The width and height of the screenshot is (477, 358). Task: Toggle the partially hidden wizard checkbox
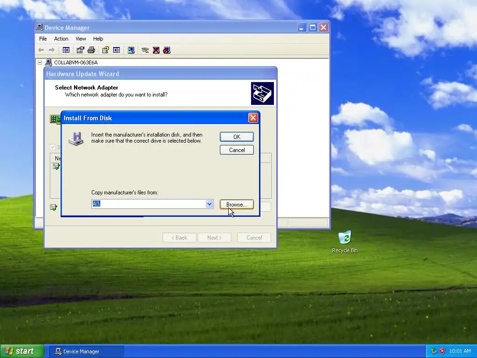tap(53, 147)
